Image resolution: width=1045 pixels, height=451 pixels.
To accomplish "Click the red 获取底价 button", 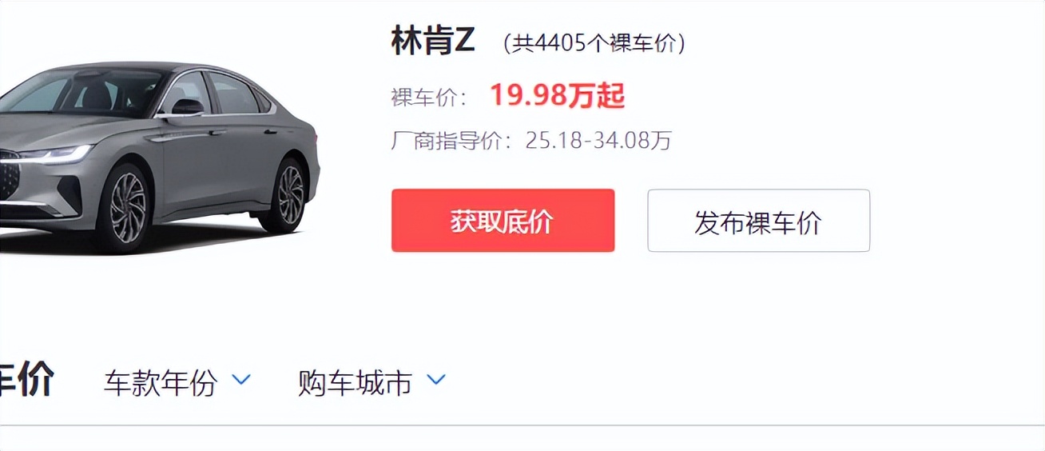I will point(503,221).
